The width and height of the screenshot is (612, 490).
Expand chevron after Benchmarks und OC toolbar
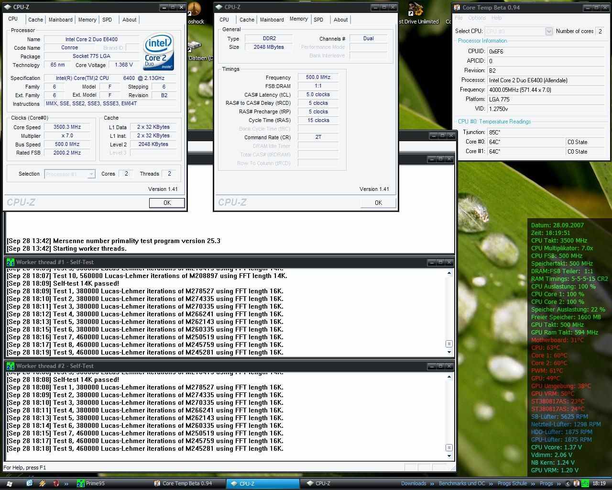491,484
